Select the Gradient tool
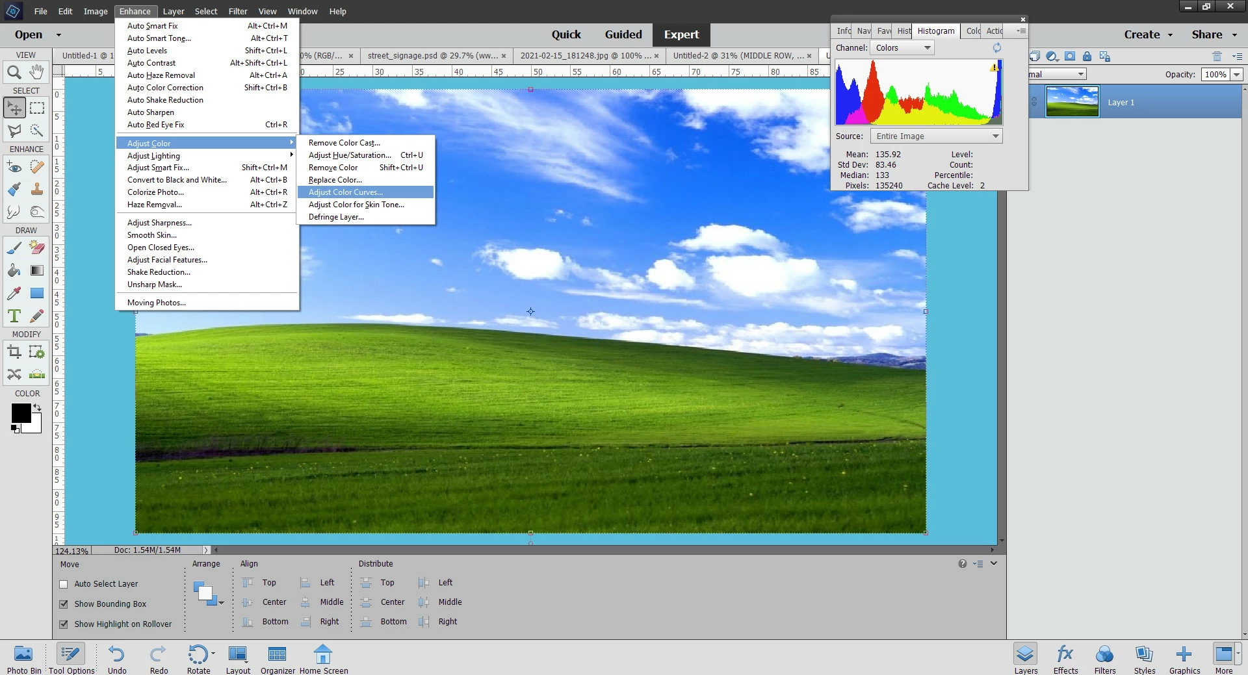1248x675 pixels. tap(37, 270)
